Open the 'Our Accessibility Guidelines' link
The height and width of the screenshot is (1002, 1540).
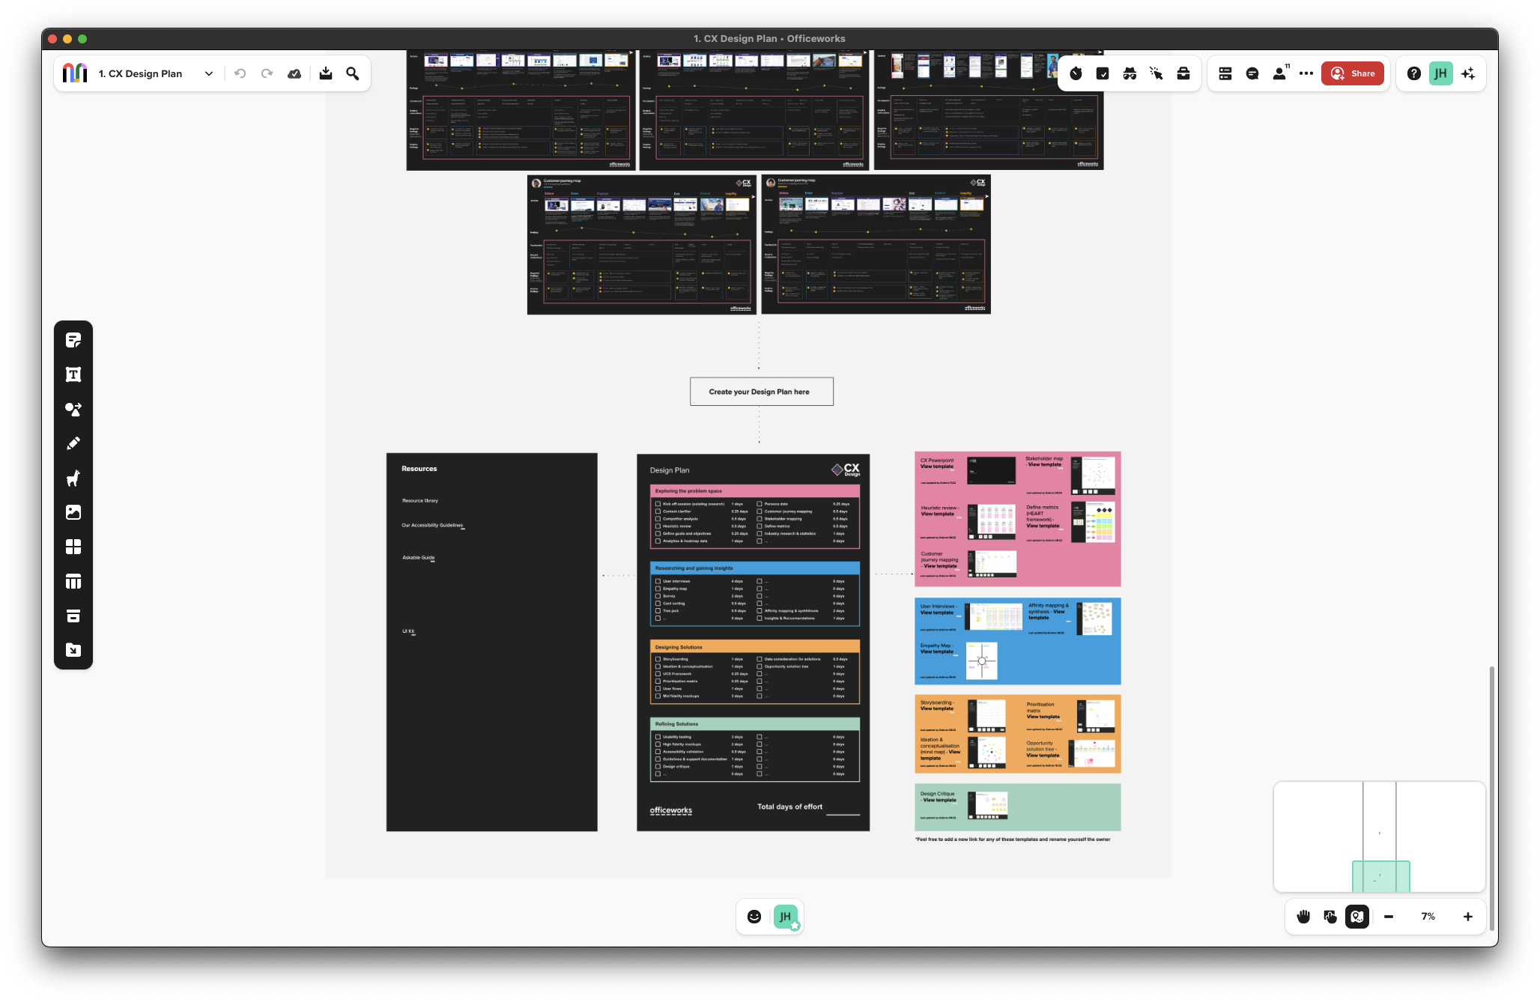[x=432, y=525]
